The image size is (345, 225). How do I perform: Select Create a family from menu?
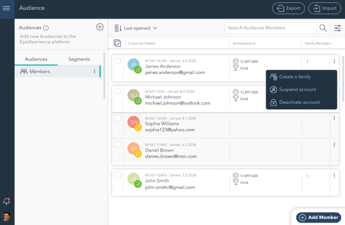coord(301,77)
